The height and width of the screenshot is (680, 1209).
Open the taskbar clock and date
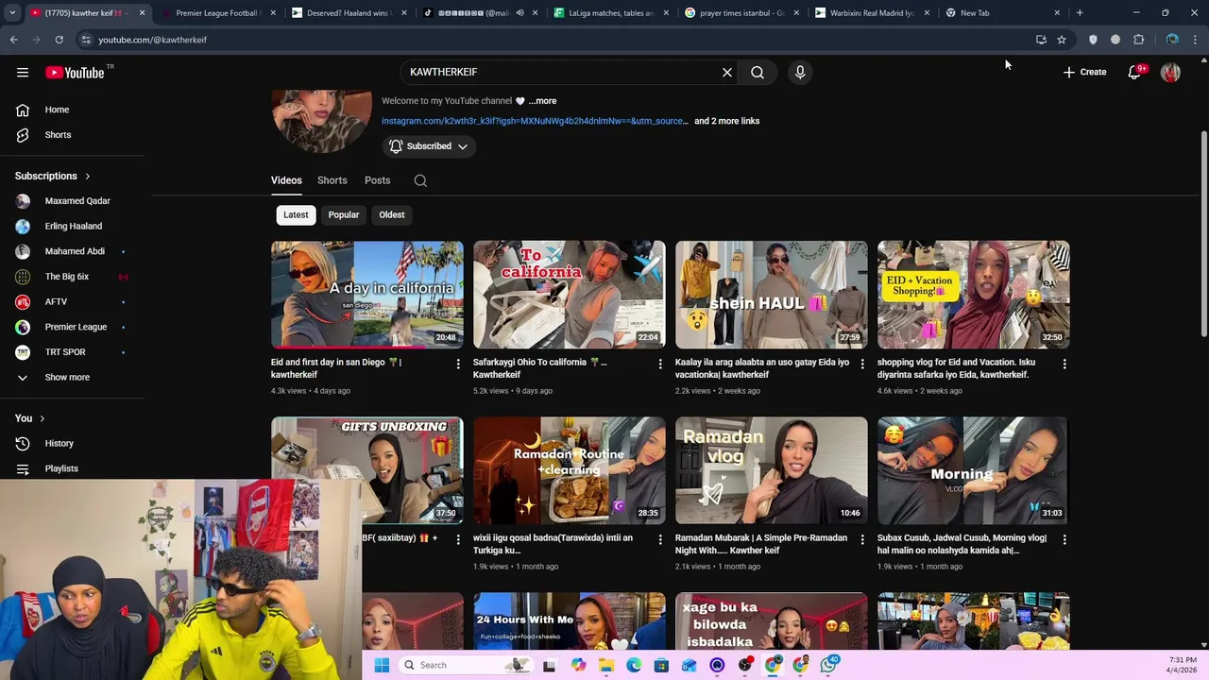point(1183,665)
